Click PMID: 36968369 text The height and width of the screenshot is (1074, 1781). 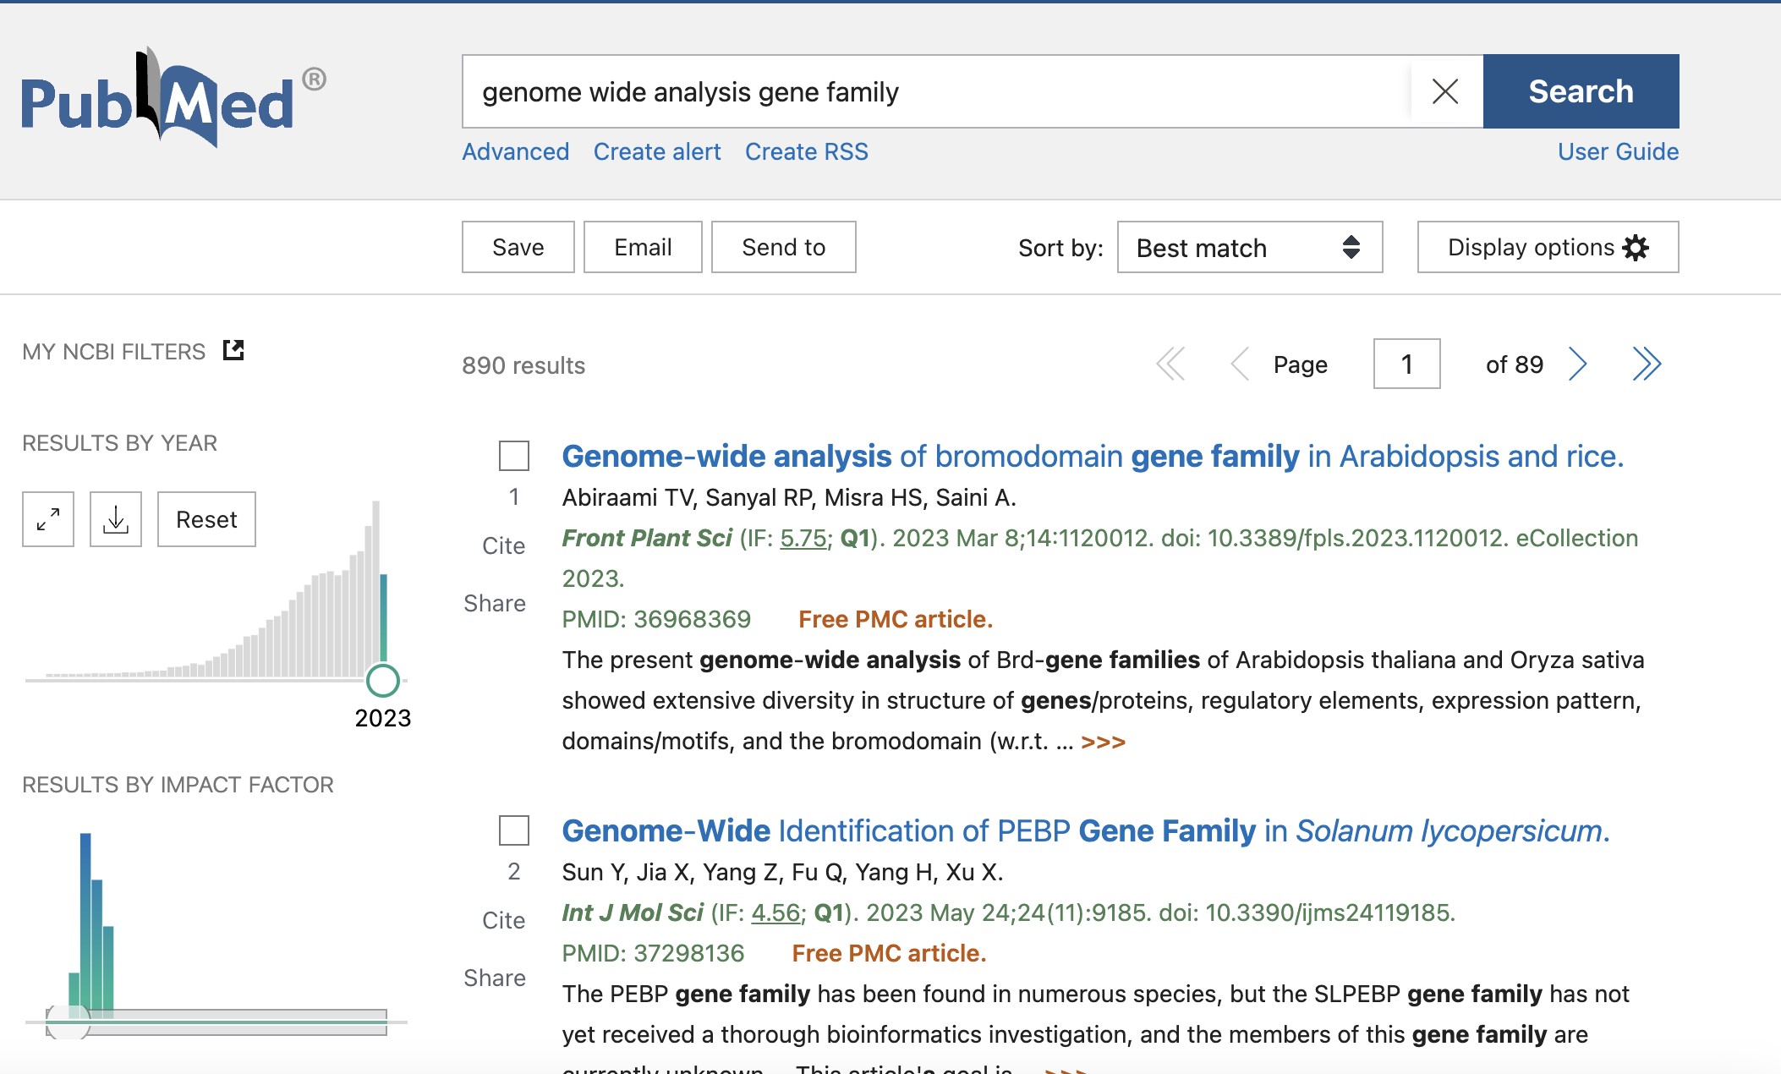[656, 619]
